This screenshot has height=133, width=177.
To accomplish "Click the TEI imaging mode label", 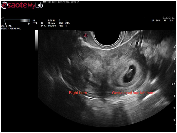I will click(35, 23).
